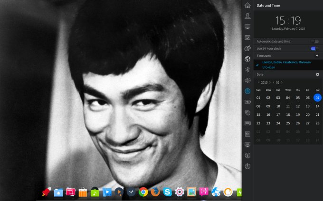Open Bluetooth settings in sidebar

(x=247, y=70)
